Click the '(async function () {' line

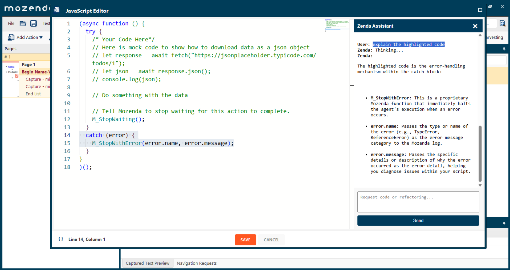112,23
